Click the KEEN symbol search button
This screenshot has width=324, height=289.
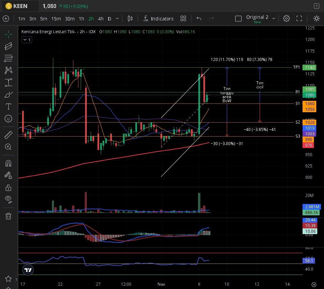pos(21,6)
